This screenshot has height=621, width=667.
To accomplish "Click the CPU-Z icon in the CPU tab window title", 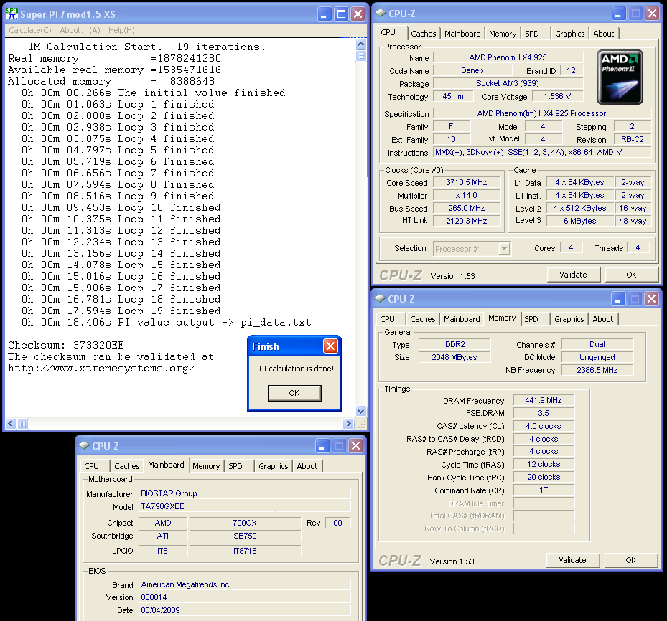I will pyautogui.click(x=381, y=13).
